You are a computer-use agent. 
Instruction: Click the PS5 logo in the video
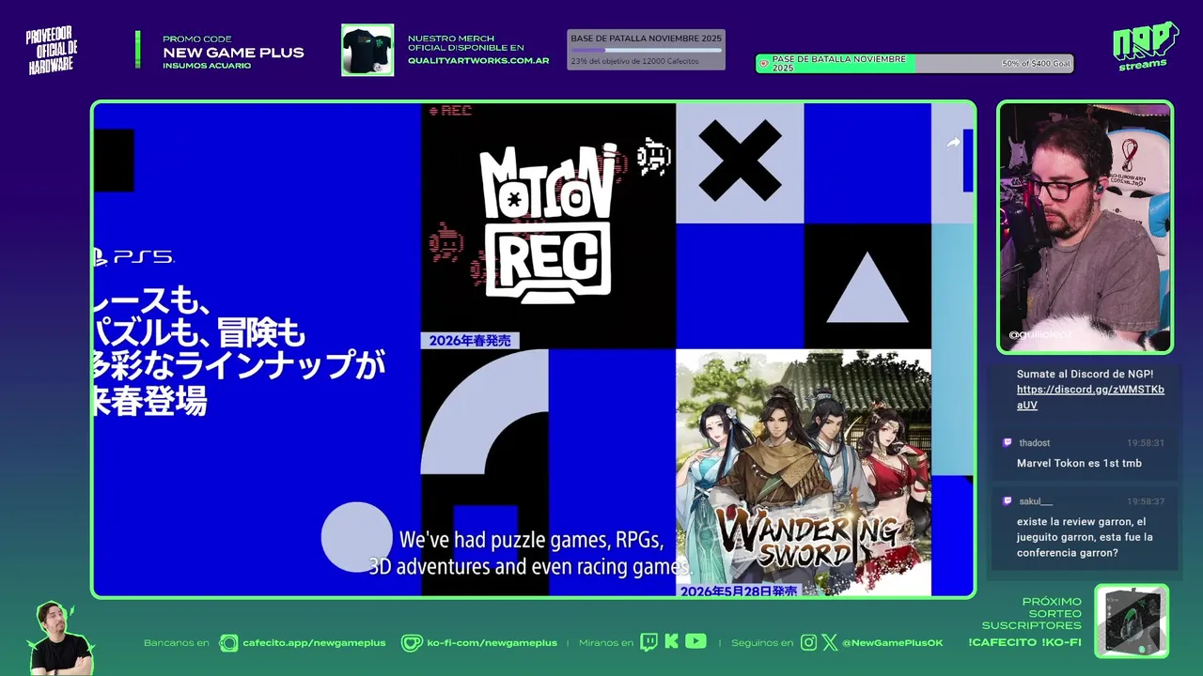pos(133,256)
